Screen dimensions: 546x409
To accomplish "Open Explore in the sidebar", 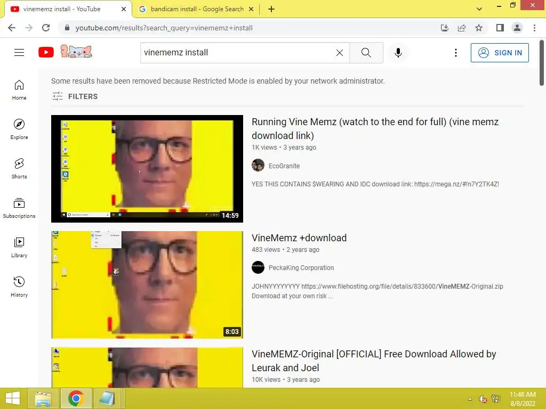I will [x=19, y=129].
